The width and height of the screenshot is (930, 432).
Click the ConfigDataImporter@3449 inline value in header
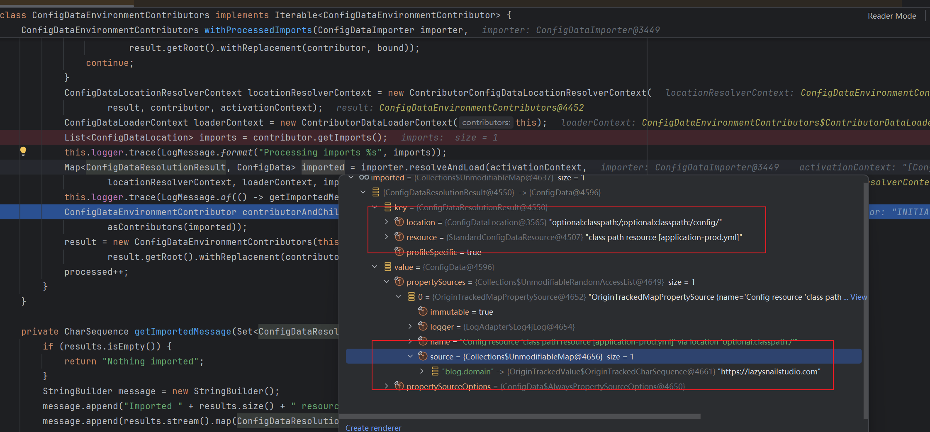click(598, 30)
